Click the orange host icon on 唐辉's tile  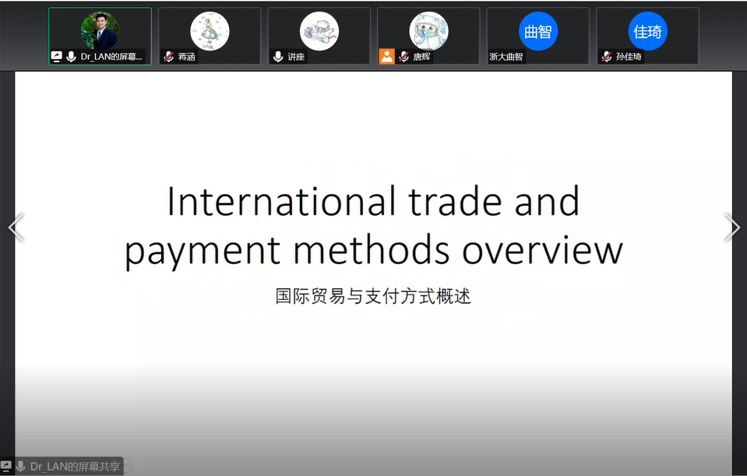point(387,56)
